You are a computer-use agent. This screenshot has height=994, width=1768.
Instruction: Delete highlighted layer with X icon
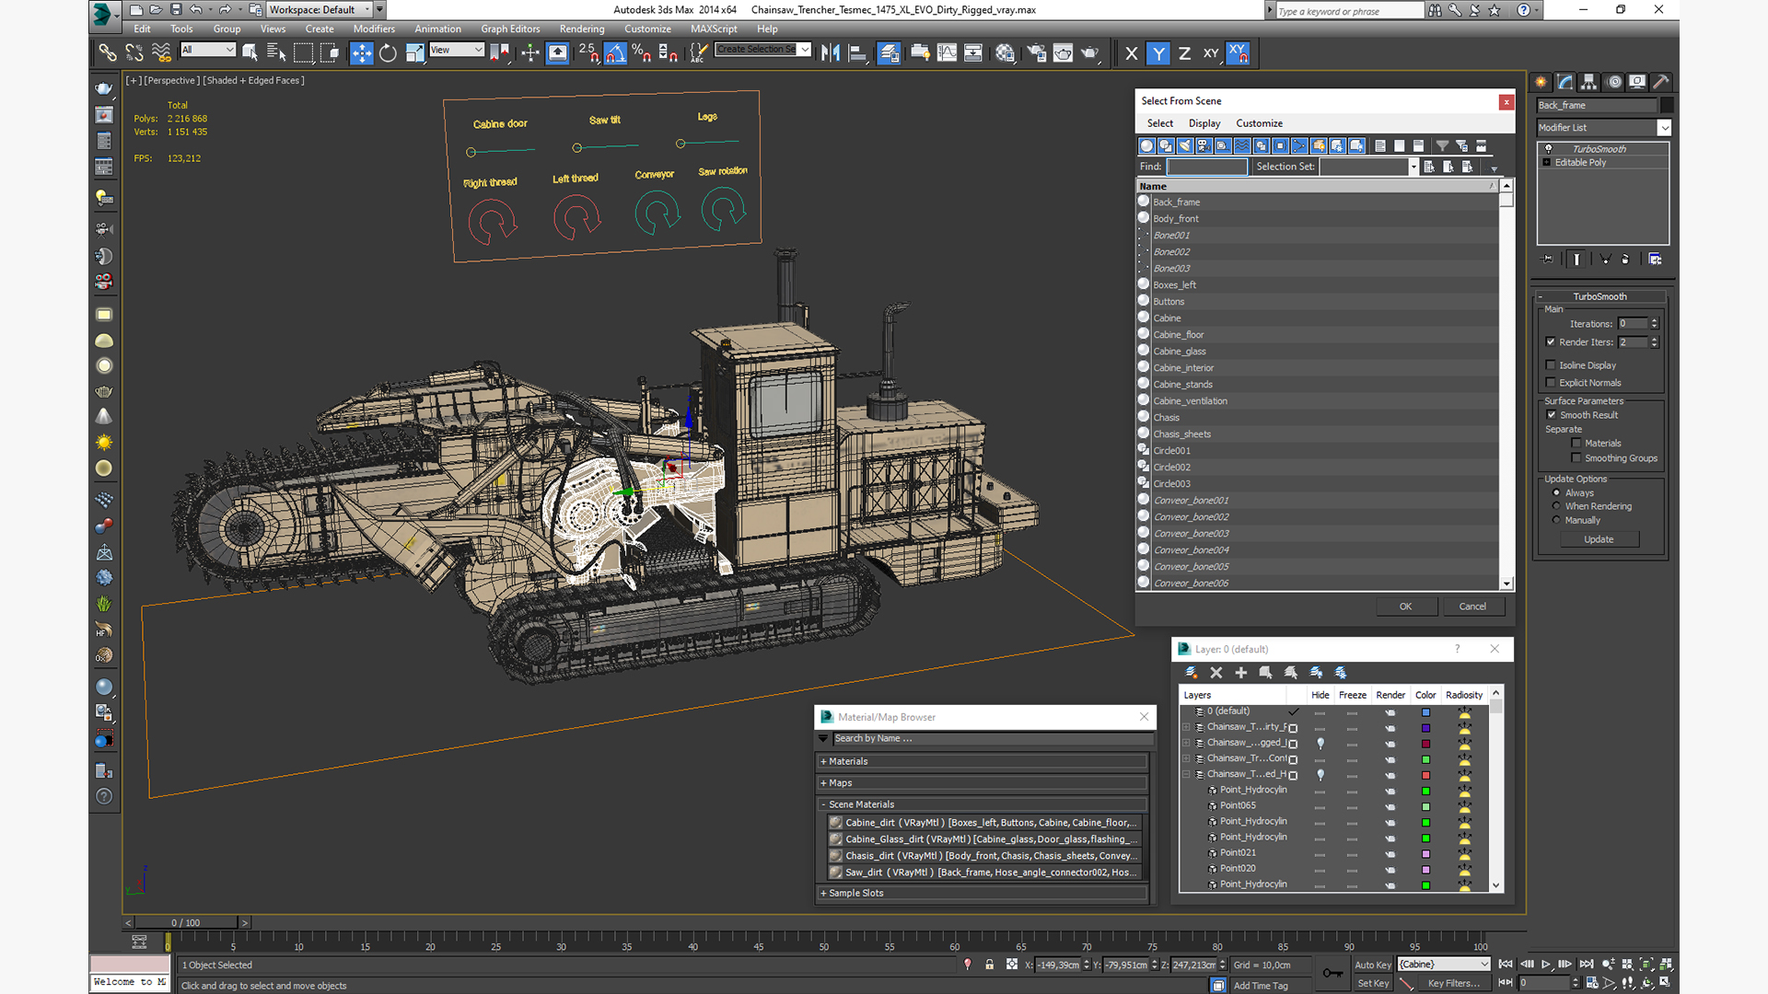coord(1215,673)
